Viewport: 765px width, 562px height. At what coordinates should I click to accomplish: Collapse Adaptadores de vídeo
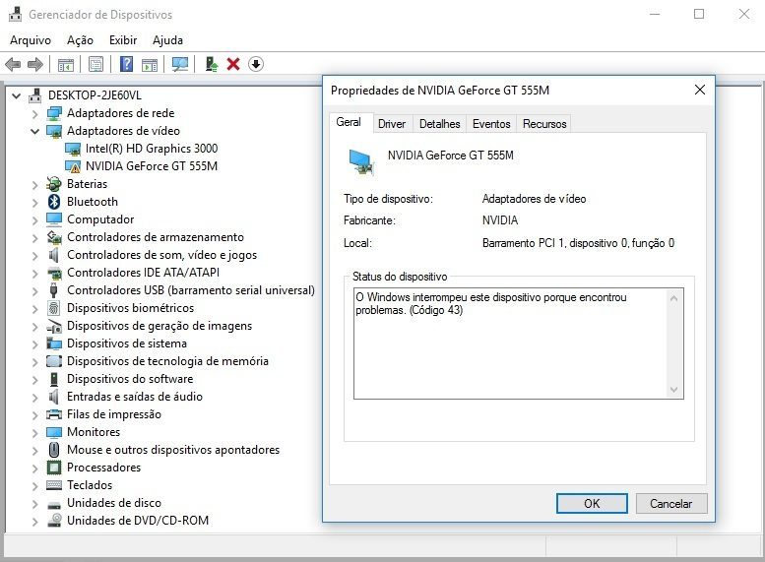(x=35, y=131)
